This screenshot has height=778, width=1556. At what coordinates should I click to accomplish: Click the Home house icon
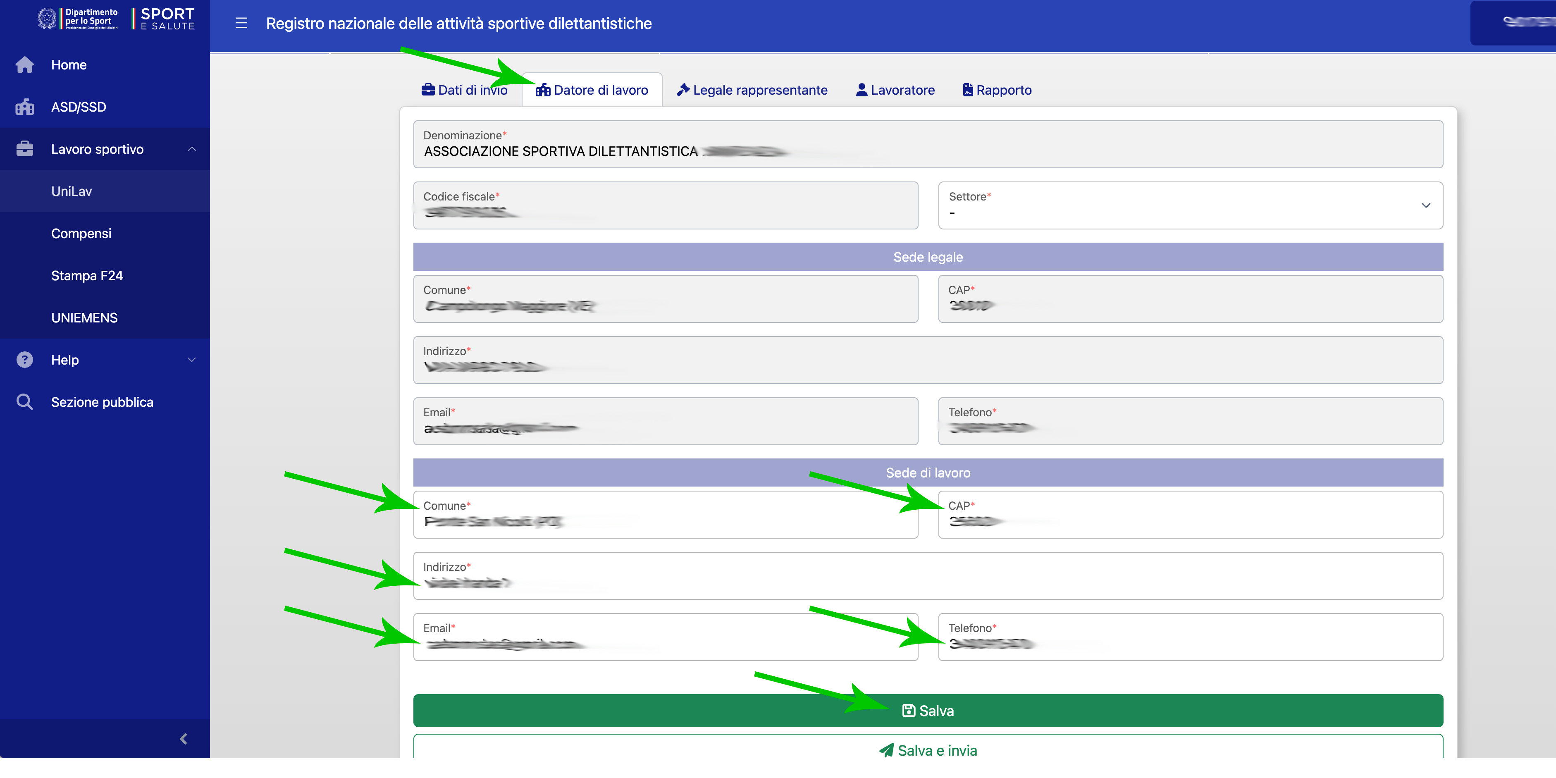point(25,64)
